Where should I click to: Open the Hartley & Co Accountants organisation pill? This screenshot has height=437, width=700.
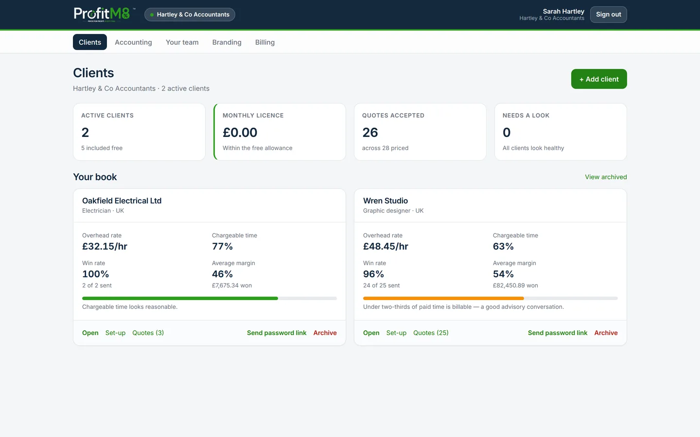[190, 15]
